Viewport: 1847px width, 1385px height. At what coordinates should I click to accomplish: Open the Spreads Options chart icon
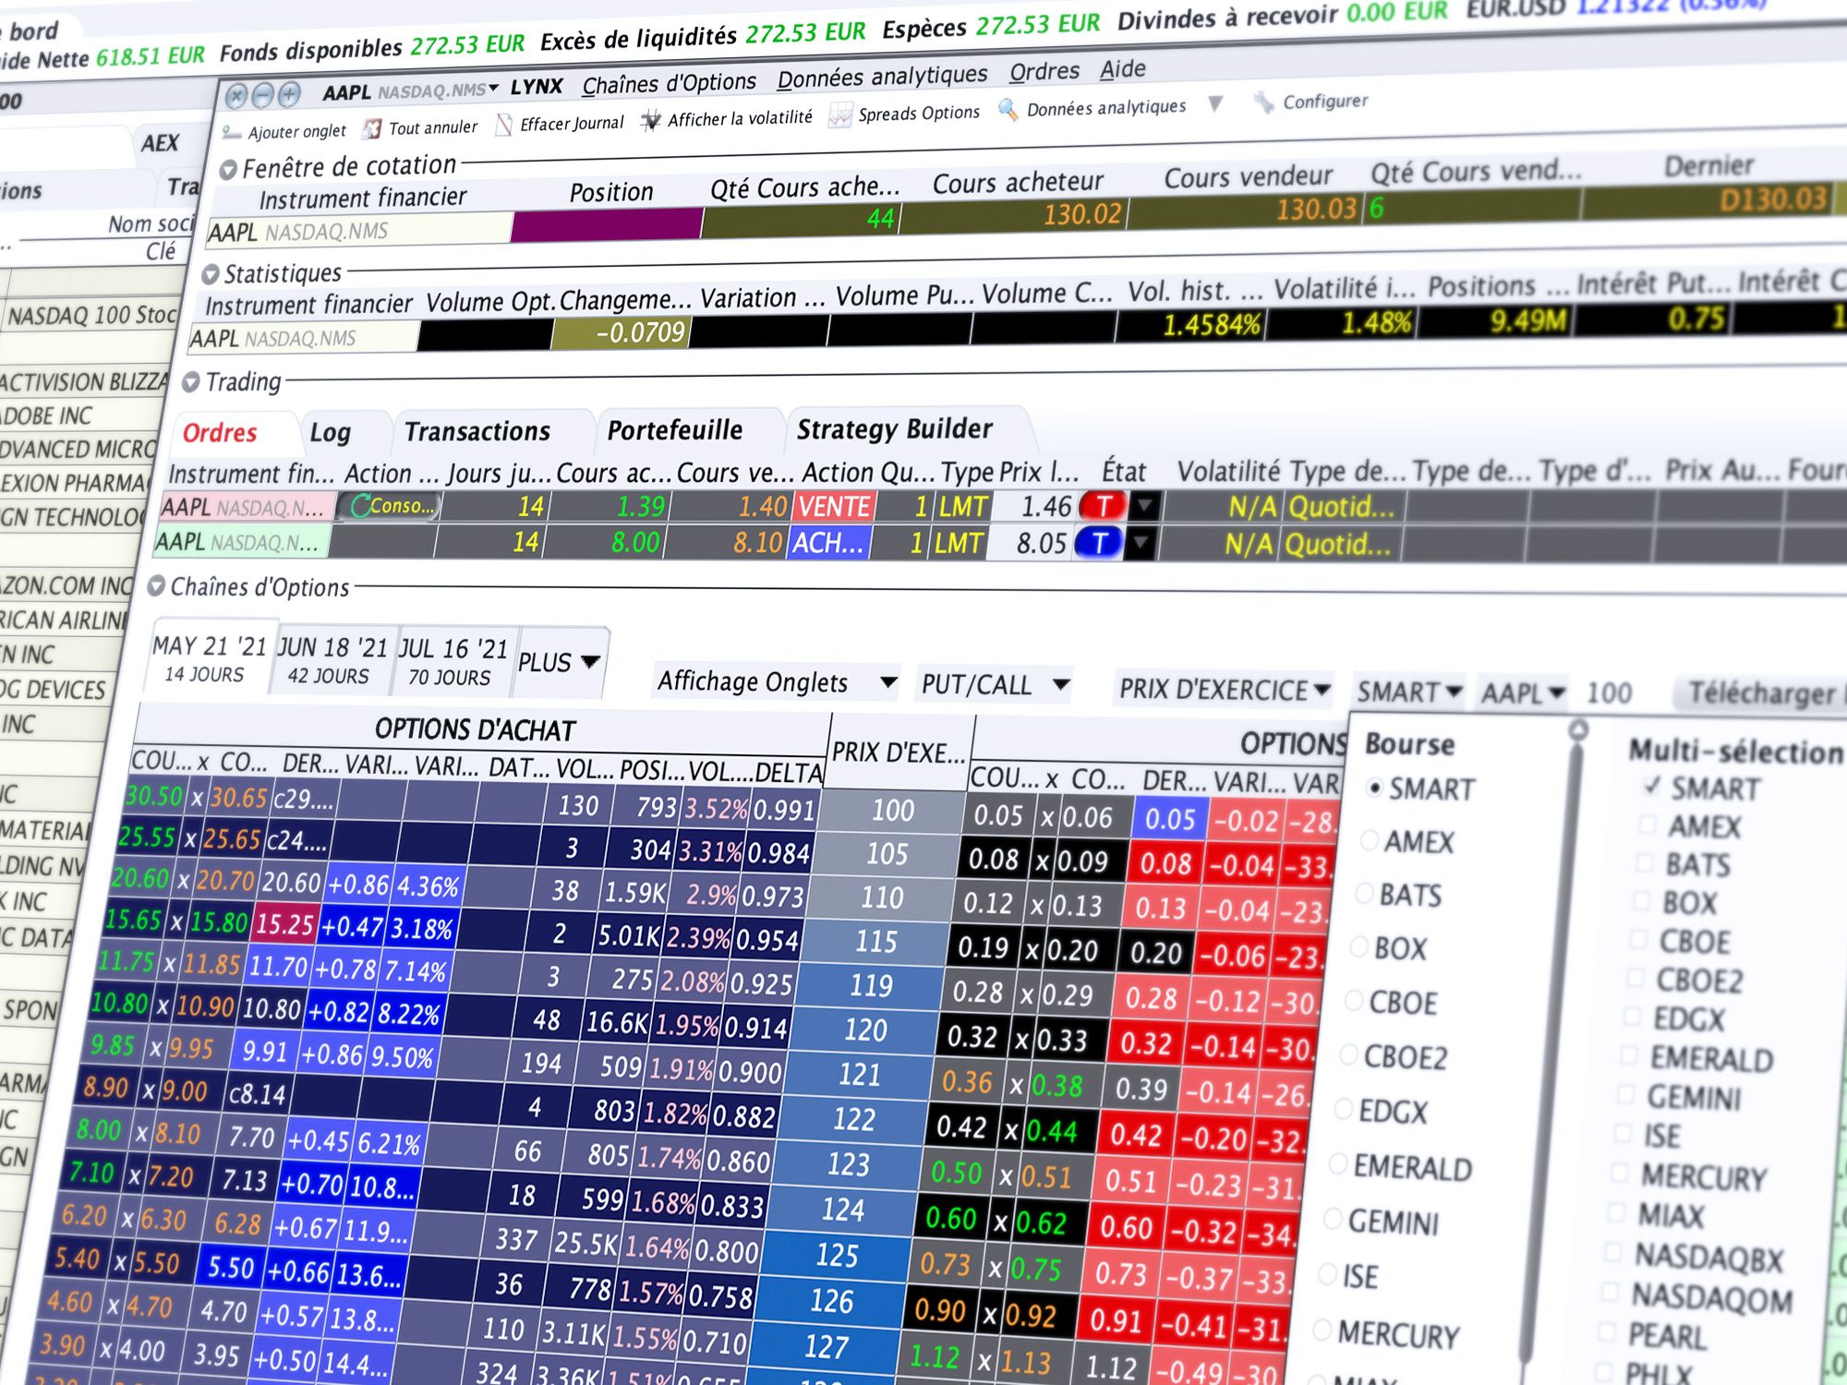point(840,115)
